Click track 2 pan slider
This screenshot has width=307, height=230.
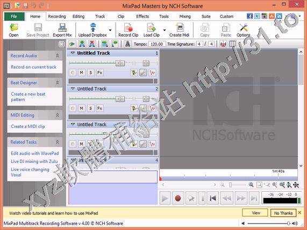click(146, 99)
